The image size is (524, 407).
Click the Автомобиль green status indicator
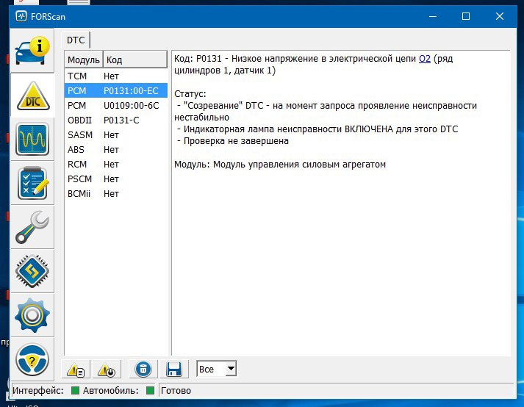(x=151, y=390)
